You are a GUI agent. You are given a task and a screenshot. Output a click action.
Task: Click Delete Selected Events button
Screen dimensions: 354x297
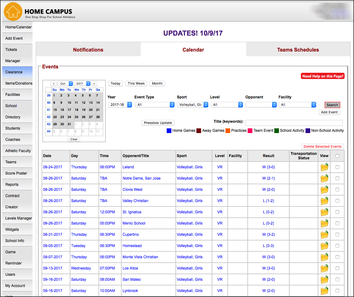322,146
